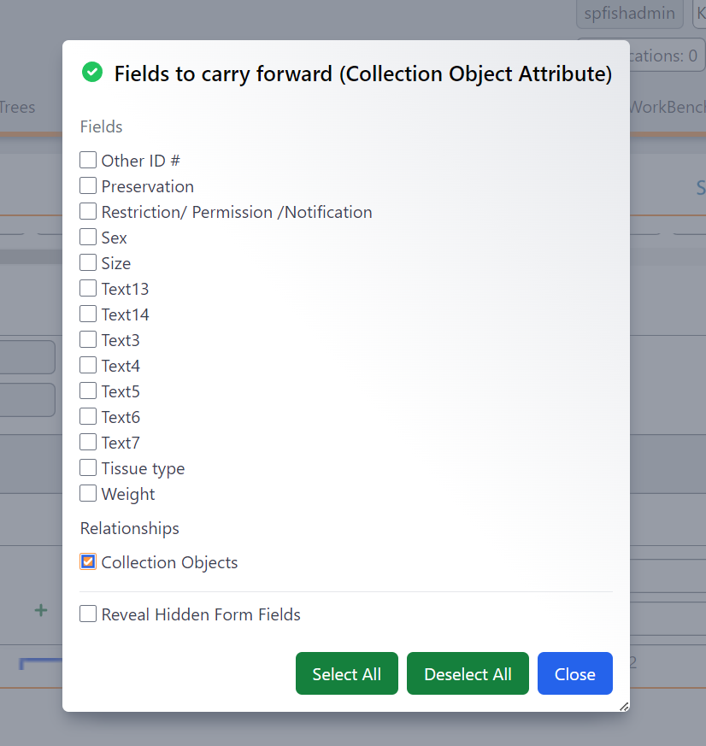Image resolution: width=706 pixels, height=746 pixels.
Task: Enable the Size field
Action: pos(87,262)
